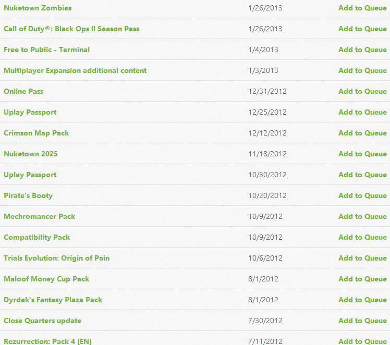Open Call of Duty Black Ops II Season Pass
Viewport: 390px width, 345px height.
point(71,29)
